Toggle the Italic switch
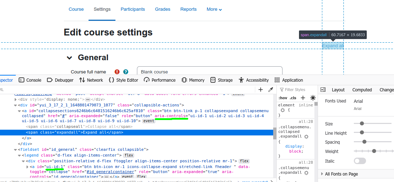Screen dimensions: 394x182 tap(360, 161)
